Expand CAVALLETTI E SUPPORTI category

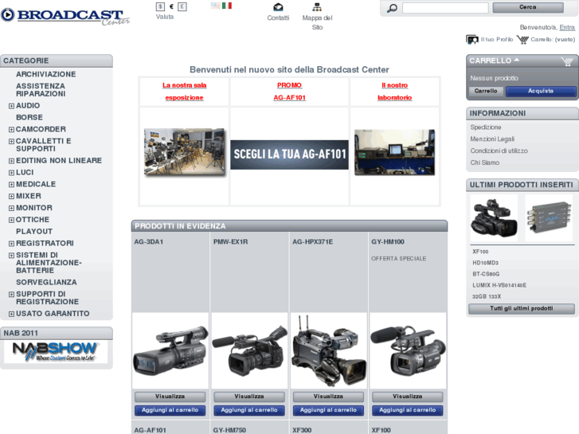tap(11, 142)
